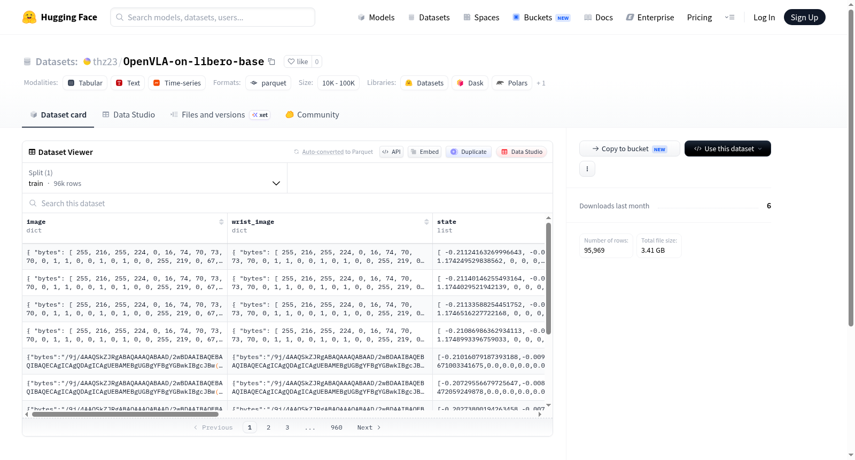Select page 1 in the pagination

pyautogui.click(x=250, y=427)
